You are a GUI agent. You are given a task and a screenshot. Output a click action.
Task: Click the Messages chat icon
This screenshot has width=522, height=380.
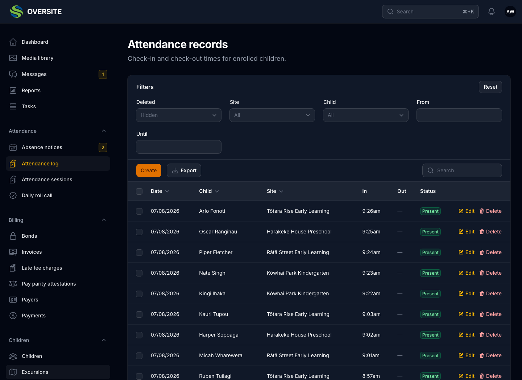pos(13,74)
